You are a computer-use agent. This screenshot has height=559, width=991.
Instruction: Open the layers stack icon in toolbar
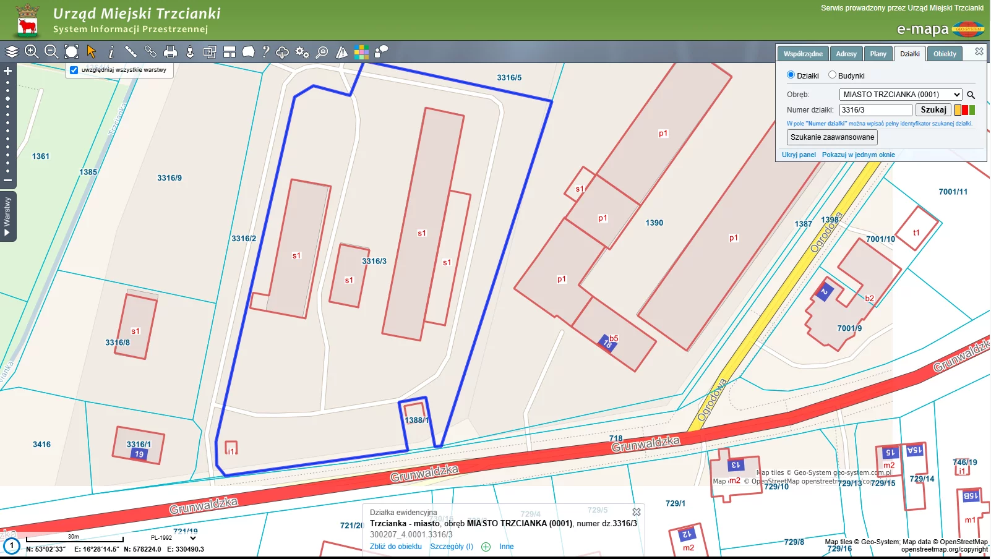point(12,52)
